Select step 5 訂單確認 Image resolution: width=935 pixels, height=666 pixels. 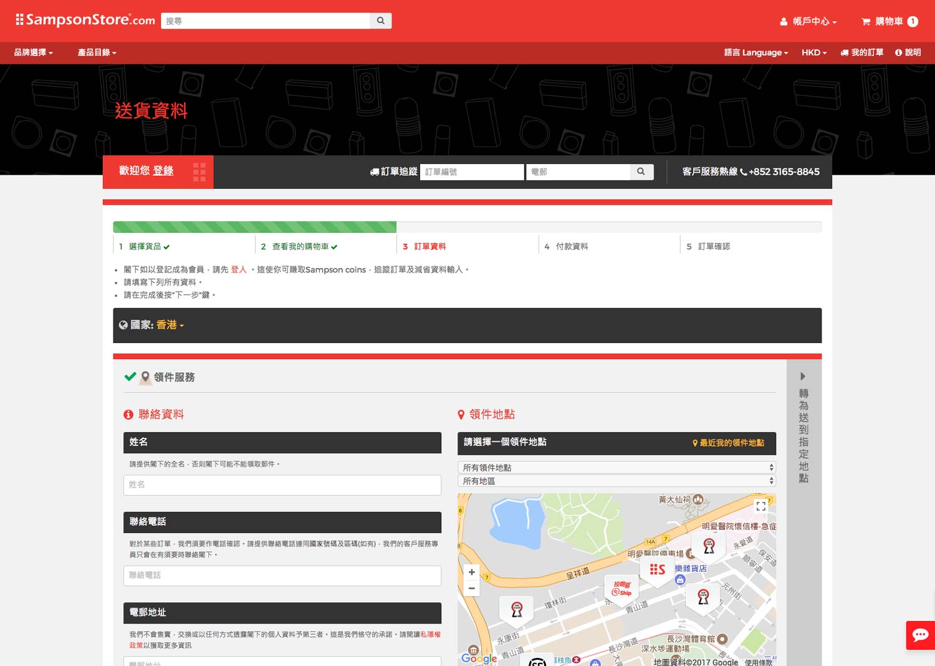pyautogui.click(x=708, y=246)
